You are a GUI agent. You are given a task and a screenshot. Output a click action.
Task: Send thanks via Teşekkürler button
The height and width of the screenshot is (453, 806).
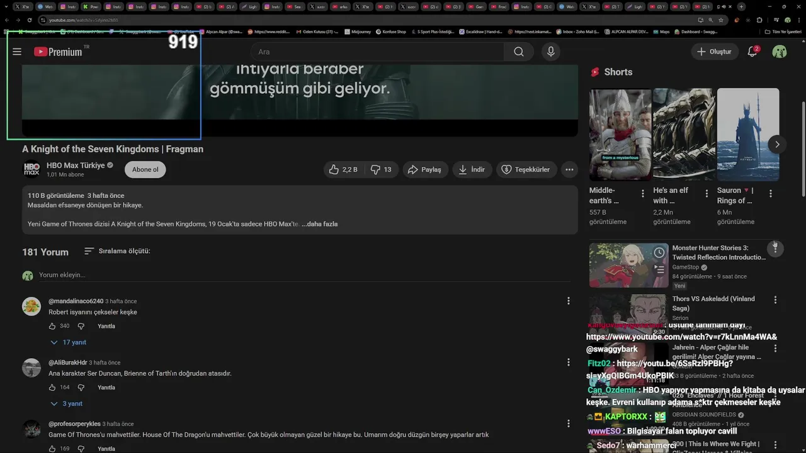tap(526, 169)
